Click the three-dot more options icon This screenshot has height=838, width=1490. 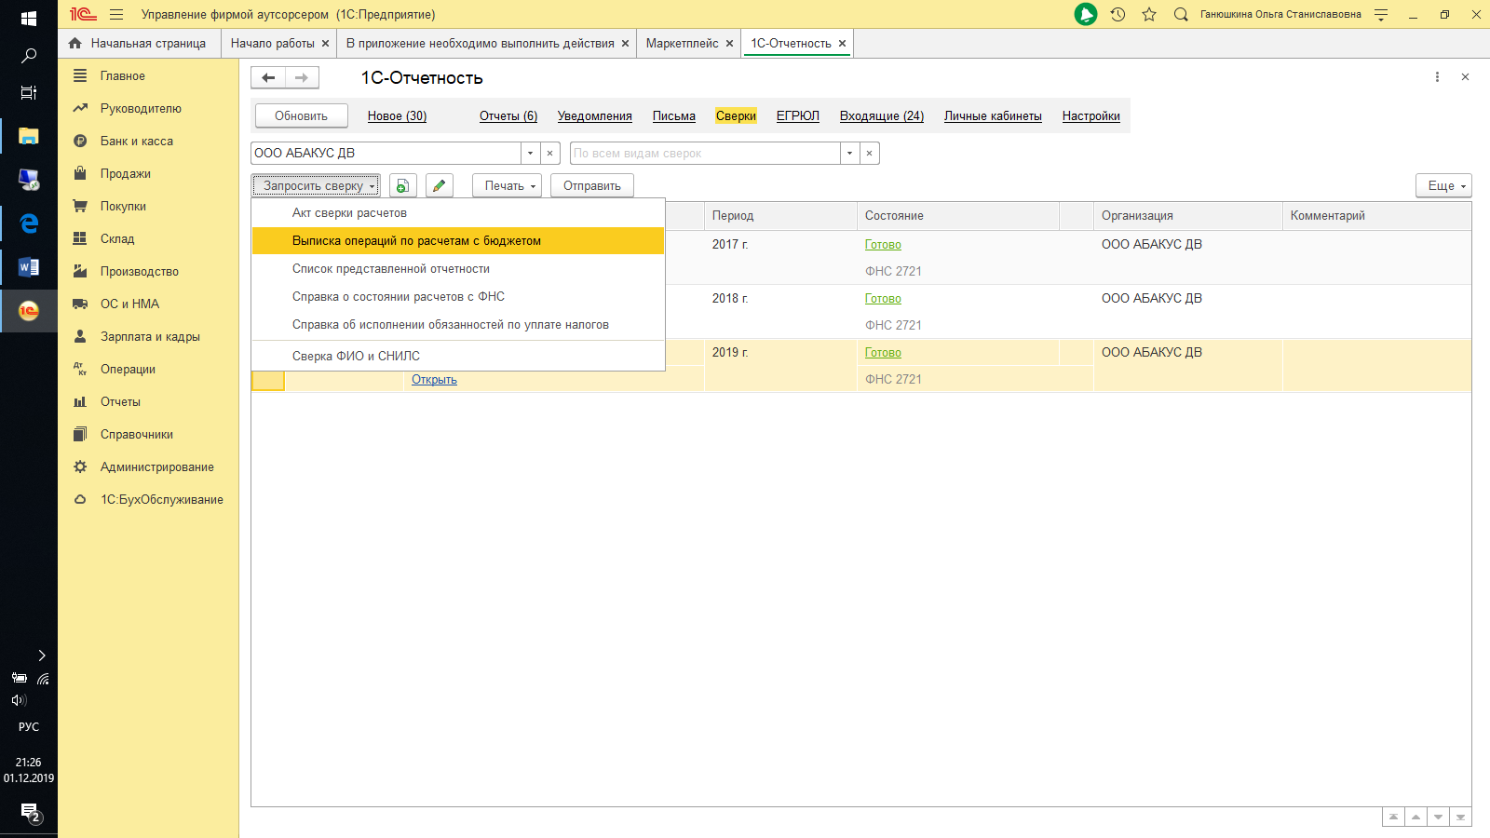(x=1437, y=77)
